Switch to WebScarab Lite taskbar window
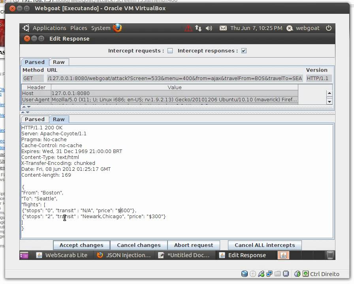This screenshot has height=284, width=354. (x=62, y=255)
